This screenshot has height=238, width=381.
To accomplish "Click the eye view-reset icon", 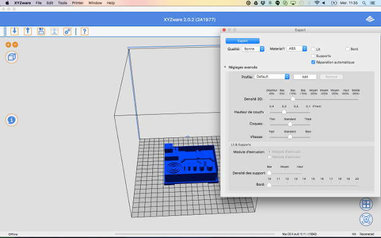I will (366, 220).
